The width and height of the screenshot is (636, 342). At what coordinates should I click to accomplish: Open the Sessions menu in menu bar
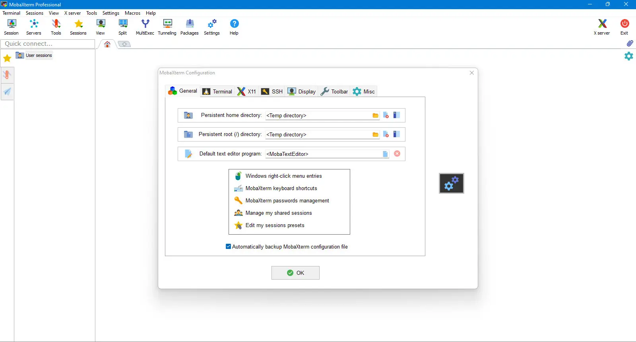tap(35, 13)
